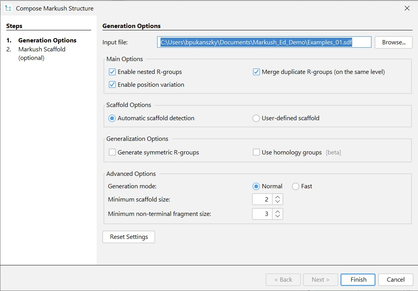Image resolution: width=418 pixels, height=291 pixels.
Task: Switch generation mode to Fast
Action: [x=295, y=186]
